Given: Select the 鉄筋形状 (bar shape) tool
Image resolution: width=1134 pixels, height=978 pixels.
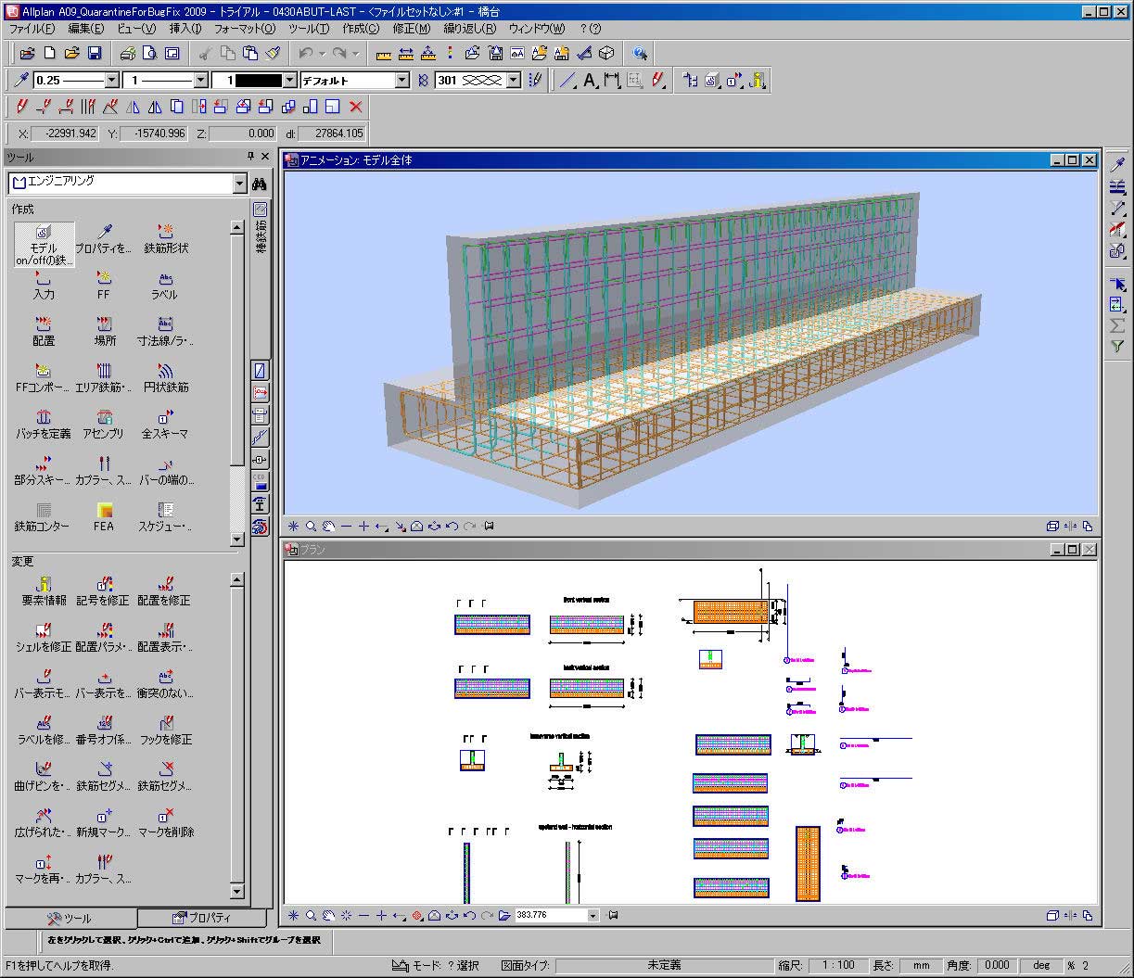Looking at the screenshot, I should pos(165,238).
